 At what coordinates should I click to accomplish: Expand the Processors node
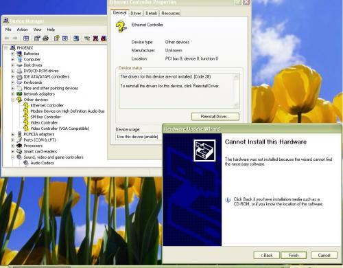coord(13,146)
